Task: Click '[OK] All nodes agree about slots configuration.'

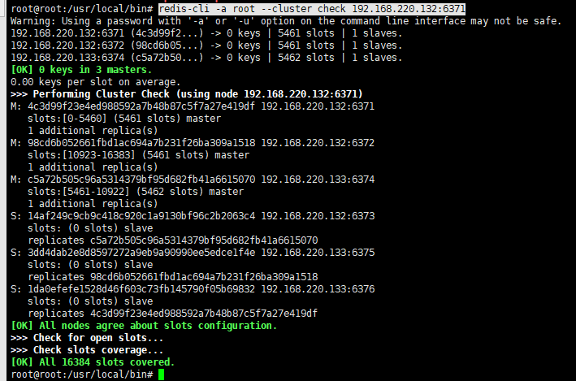Action: 144,326
